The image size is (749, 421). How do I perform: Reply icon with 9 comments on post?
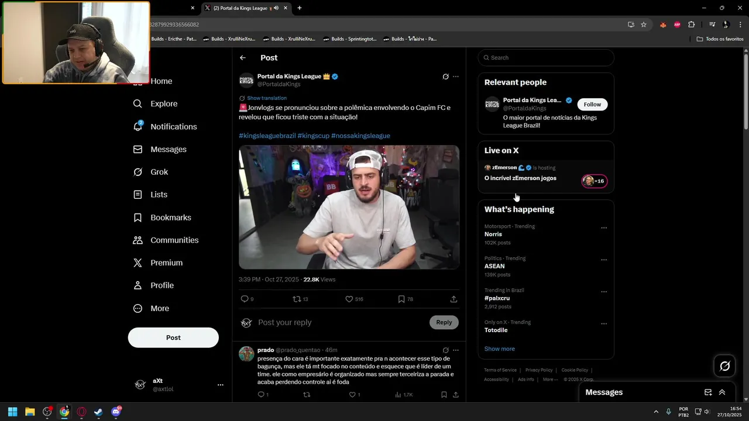pyautogui.click(x=247, y=299)
